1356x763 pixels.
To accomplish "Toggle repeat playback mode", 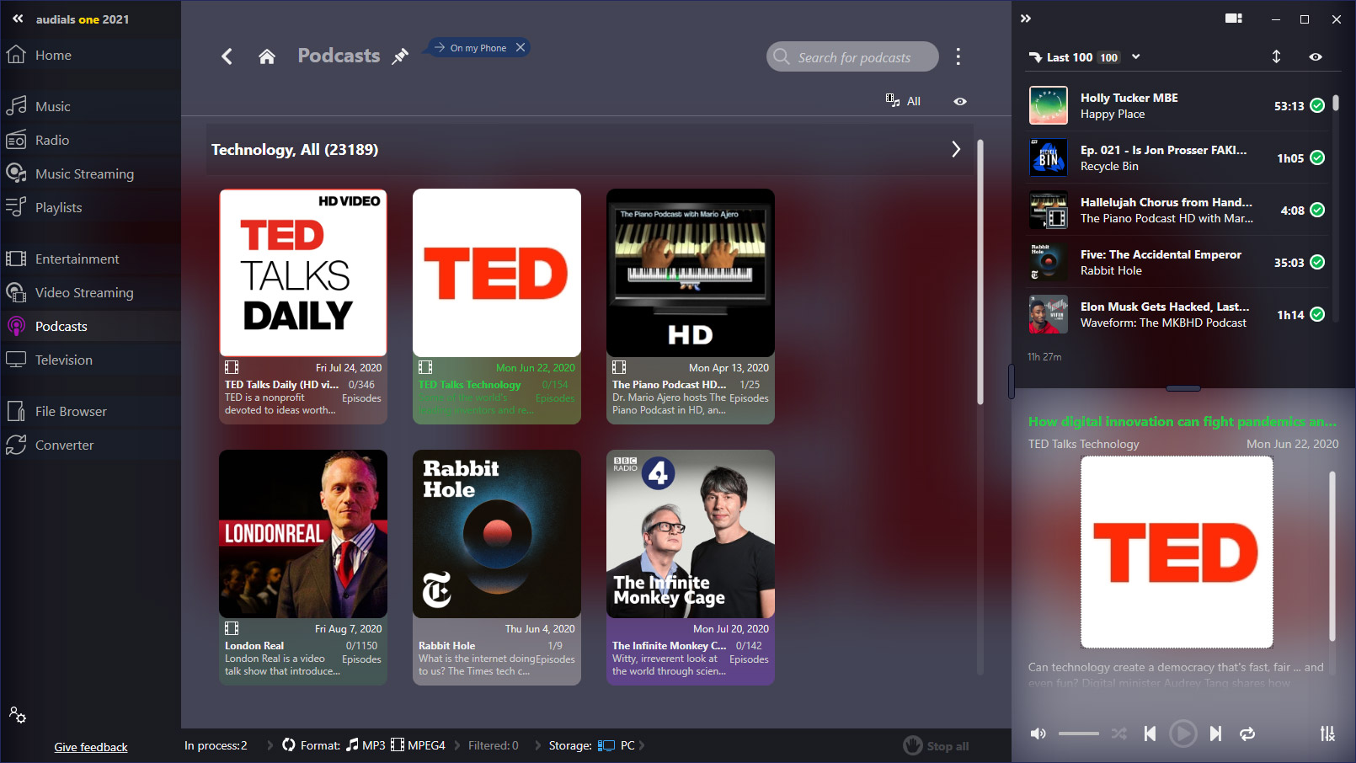I will (1247, 734).
